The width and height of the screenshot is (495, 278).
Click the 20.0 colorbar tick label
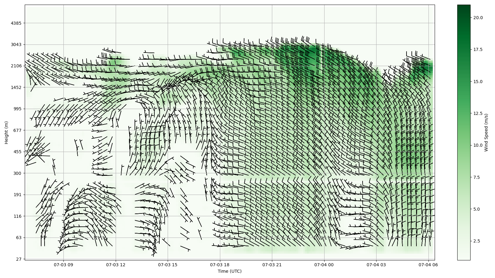coord(478,18)
